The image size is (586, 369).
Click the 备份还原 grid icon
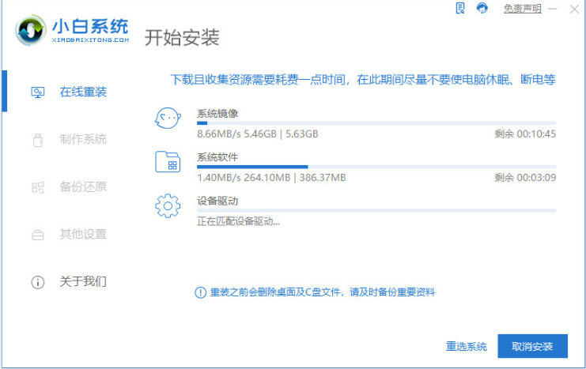[38, 187]
